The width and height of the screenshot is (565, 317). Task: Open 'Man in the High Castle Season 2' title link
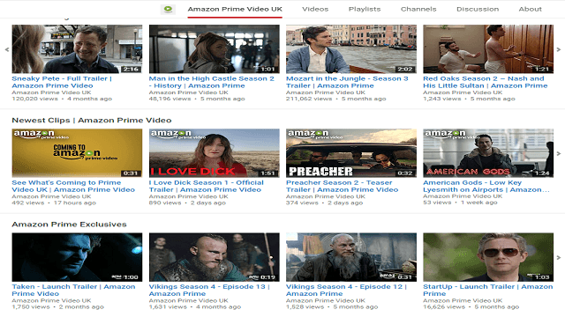pos(212,82)
